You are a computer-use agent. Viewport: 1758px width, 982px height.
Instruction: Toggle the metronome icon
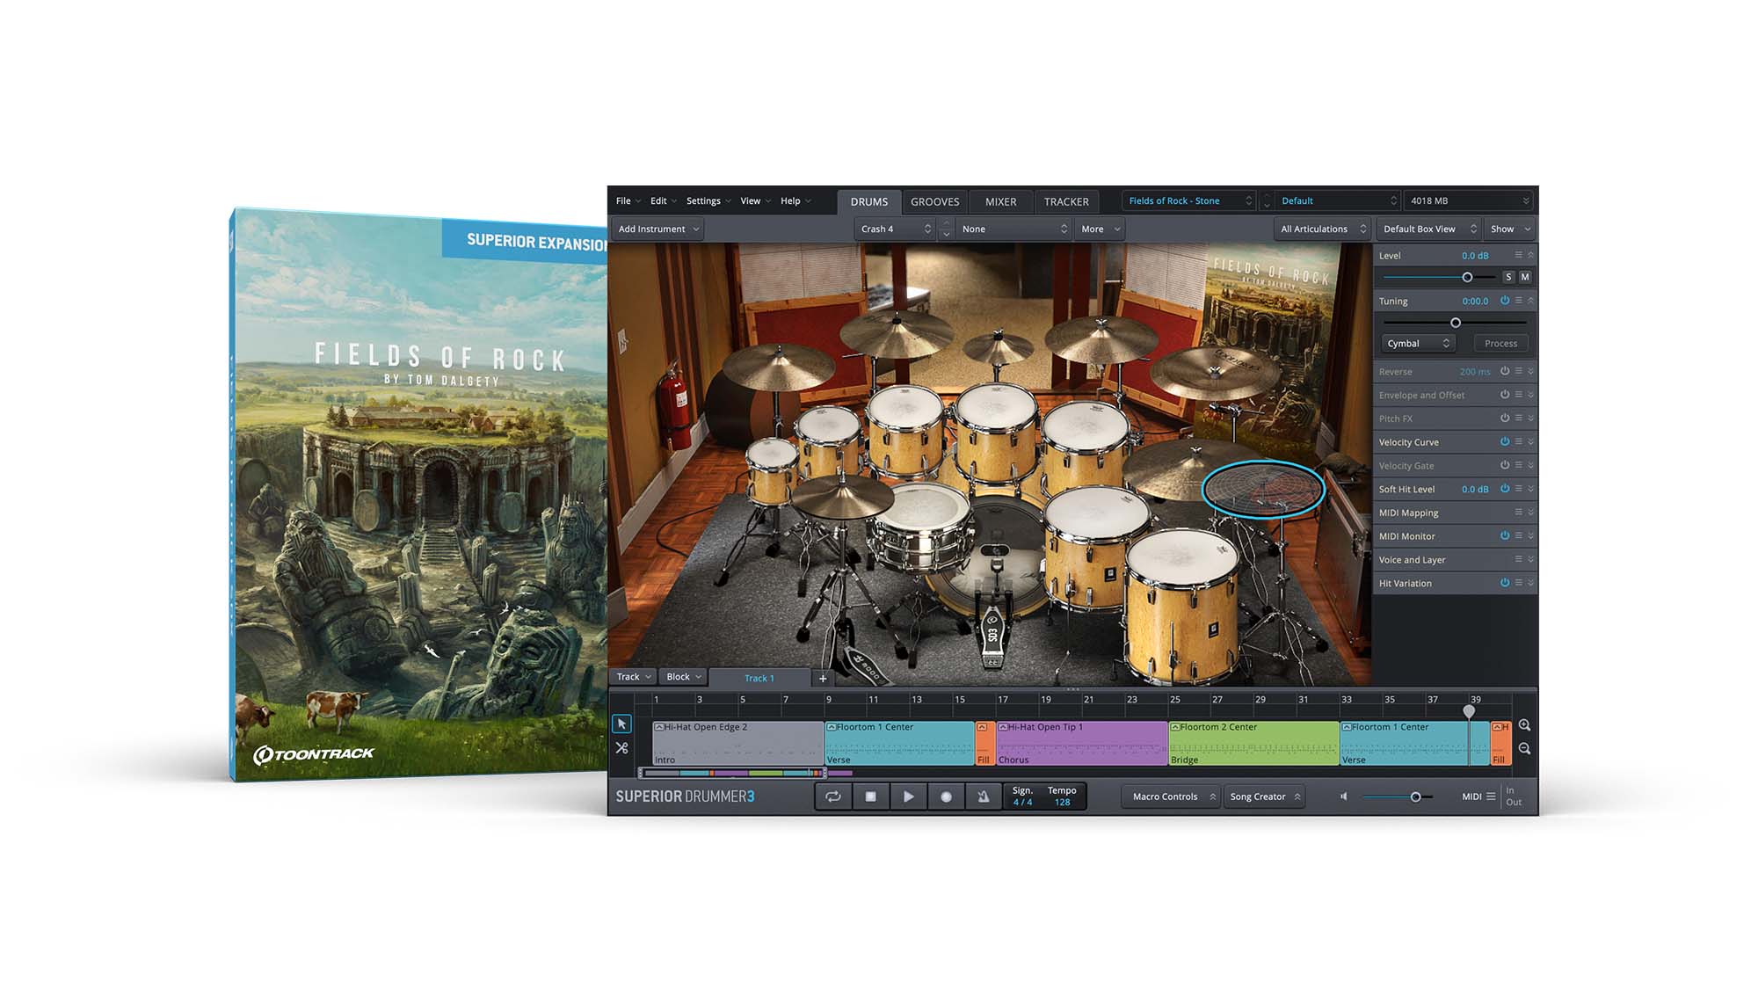[983, 797]
